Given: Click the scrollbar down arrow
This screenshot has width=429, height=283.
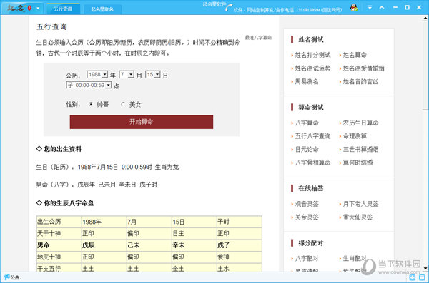Looking at the screenshot, I should coord(425,268).
